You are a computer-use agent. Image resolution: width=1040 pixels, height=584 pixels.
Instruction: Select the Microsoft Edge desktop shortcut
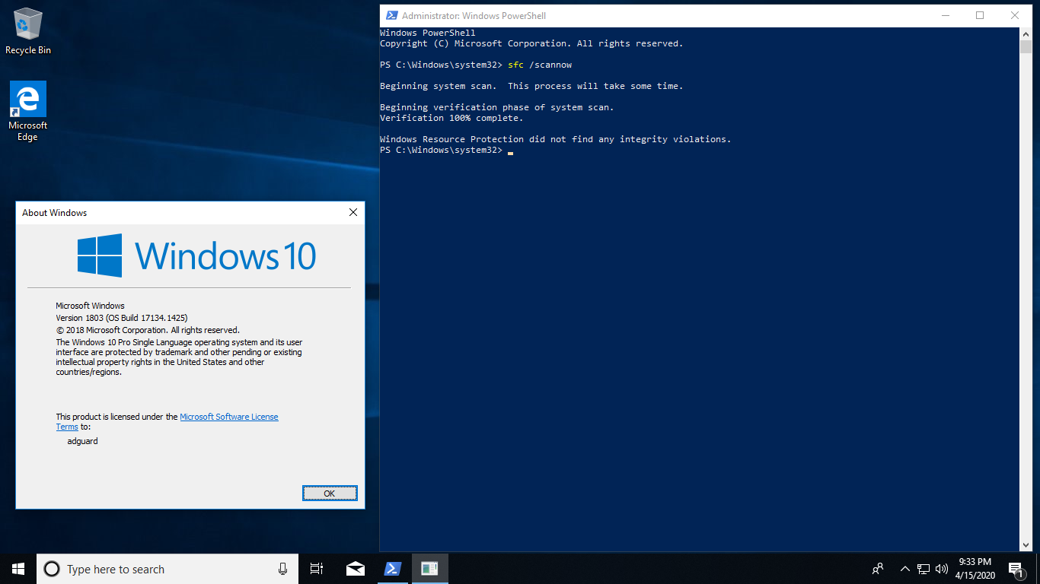point(28,111)
